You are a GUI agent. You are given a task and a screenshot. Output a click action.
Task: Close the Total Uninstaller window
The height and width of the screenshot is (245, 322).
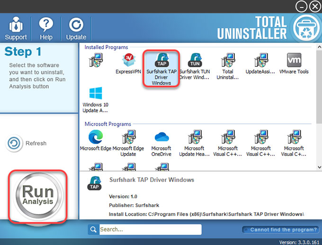315,7
